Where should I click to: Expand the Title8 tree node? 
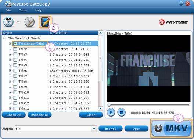coord(10,81)
